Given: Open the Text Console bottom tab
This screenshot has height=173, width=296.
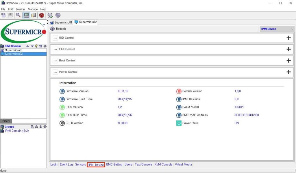Looking at the screenshot, I should tap(143, 164).
